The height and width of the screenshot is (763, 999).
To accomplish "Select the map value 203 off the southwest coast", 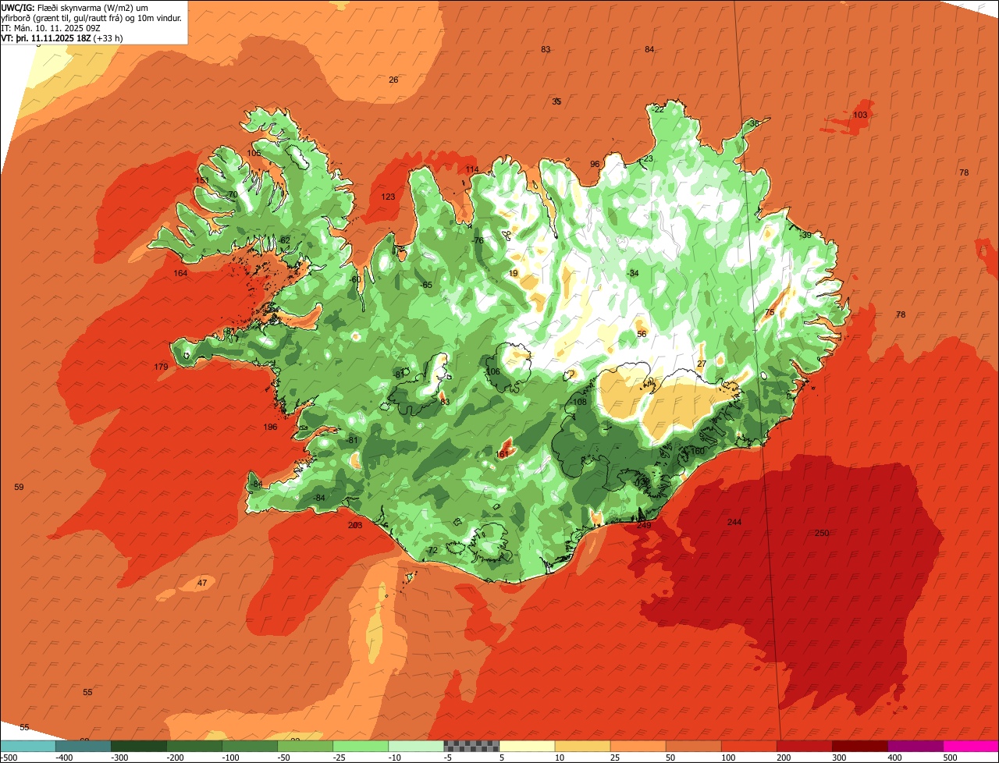I will pyautogui.click(x=355, y=525).
